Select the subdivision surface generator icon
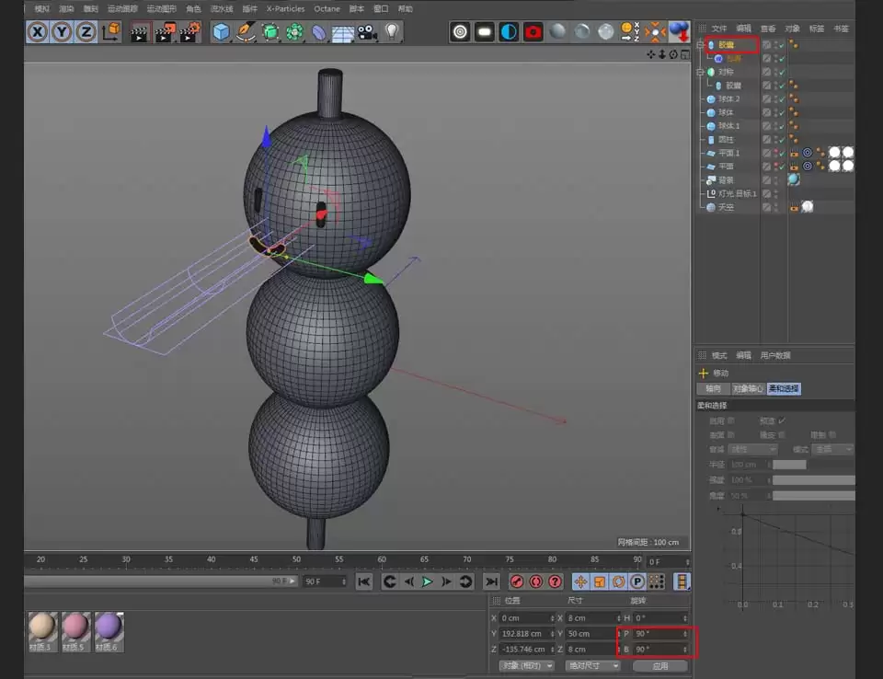 click(x=269, y=31)
